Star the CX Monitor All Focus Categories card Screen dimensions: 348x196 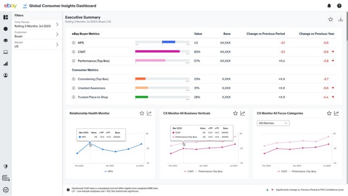click(x=329, y=113)
